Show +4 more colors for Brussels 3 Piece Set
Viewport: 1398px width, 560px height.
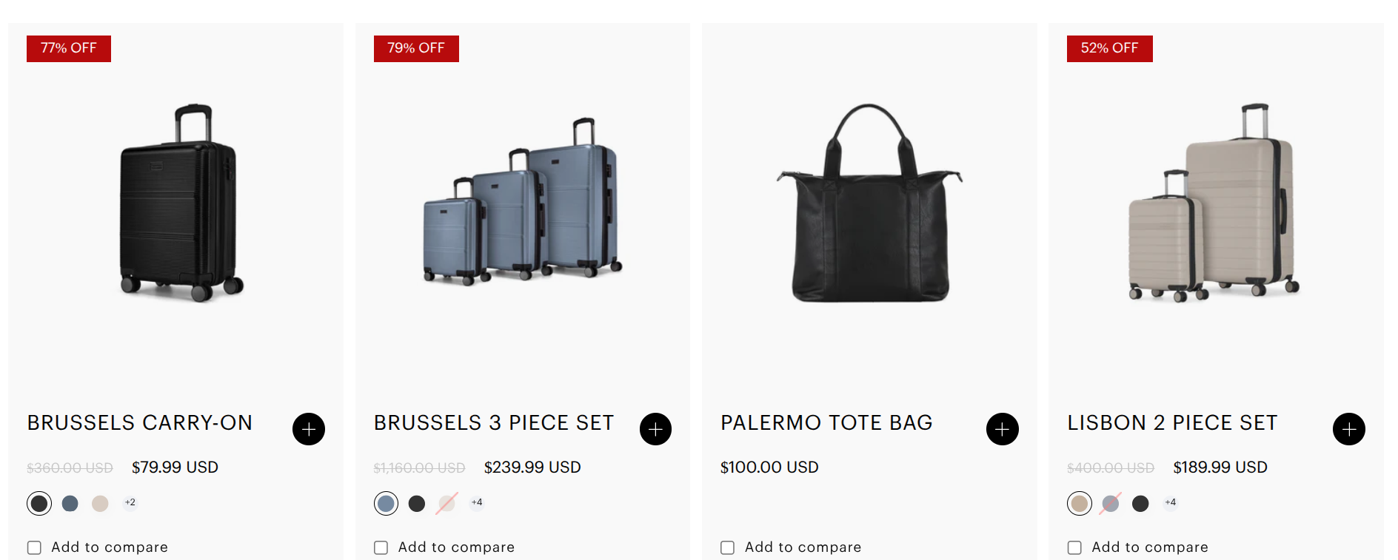pyautogui.click(x=477, y=502)
